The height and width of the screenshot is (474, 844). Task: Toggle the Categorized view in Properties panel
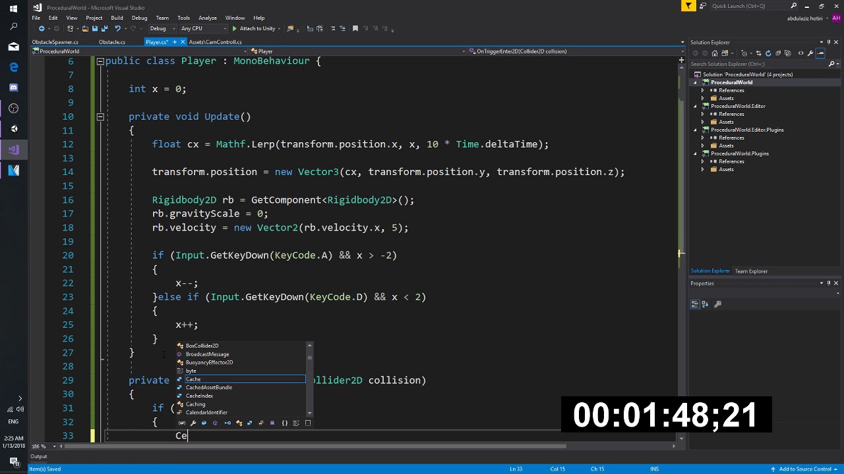tap(695, 303)
